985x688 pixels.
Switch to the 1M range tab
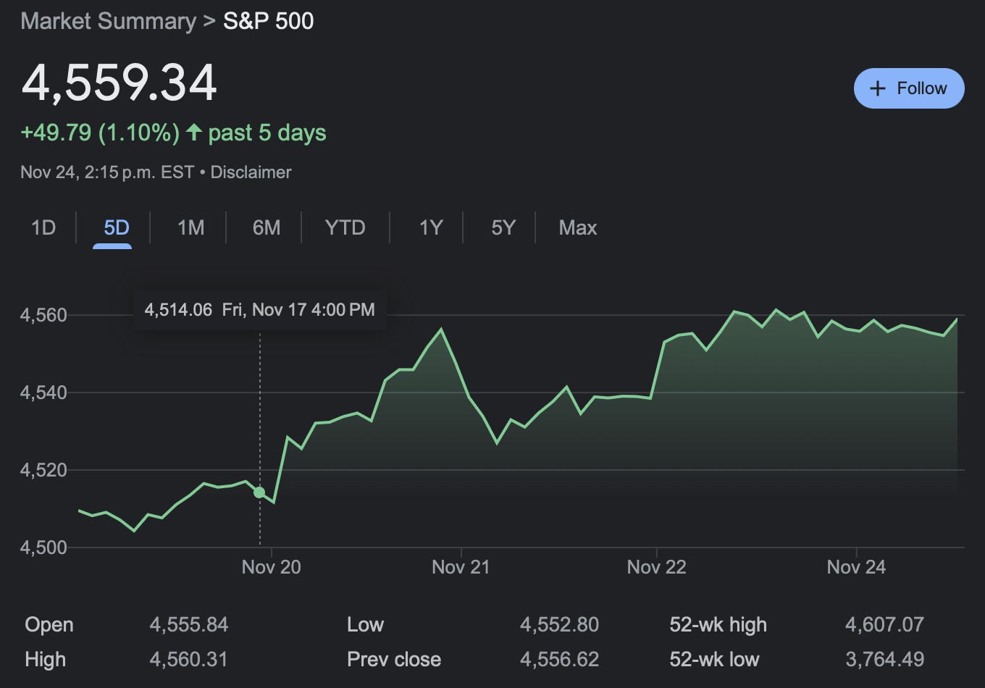tap(190, 227)
